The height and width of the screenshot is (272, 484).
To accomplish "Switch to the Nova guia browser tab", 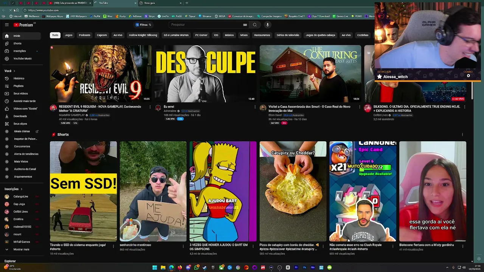I will [161, 3].
